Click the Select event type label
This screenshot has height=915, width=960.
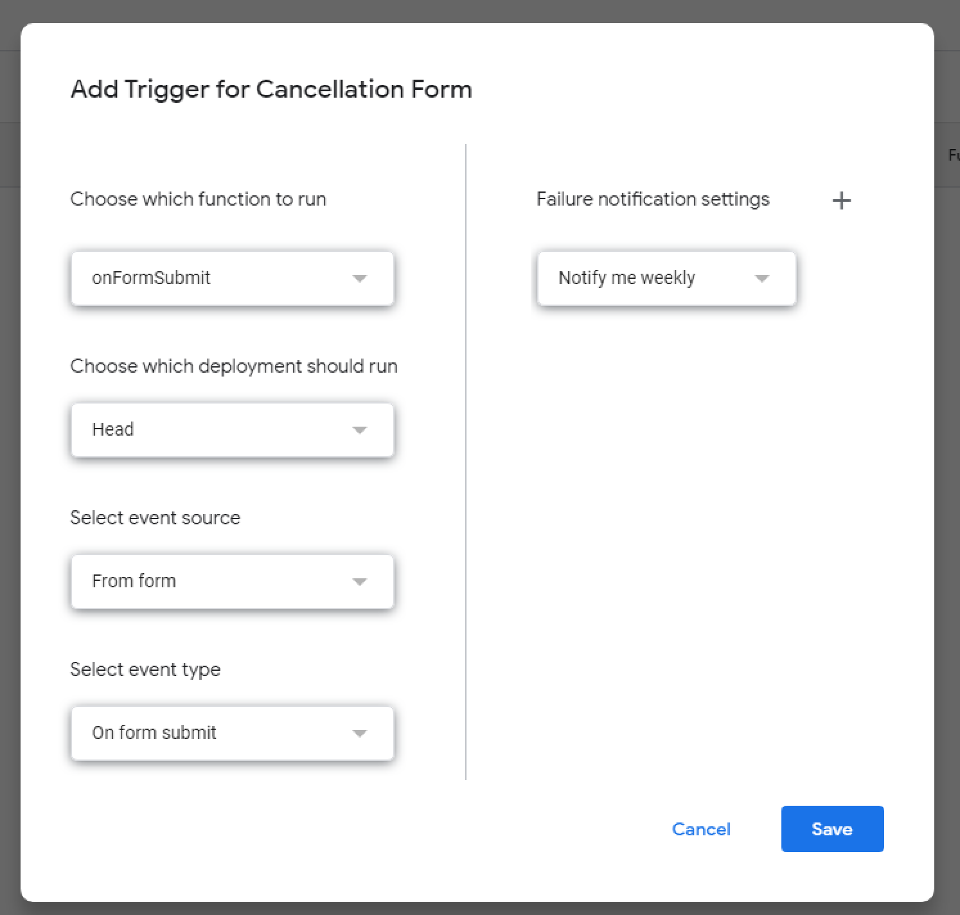[x=145, y=670]
